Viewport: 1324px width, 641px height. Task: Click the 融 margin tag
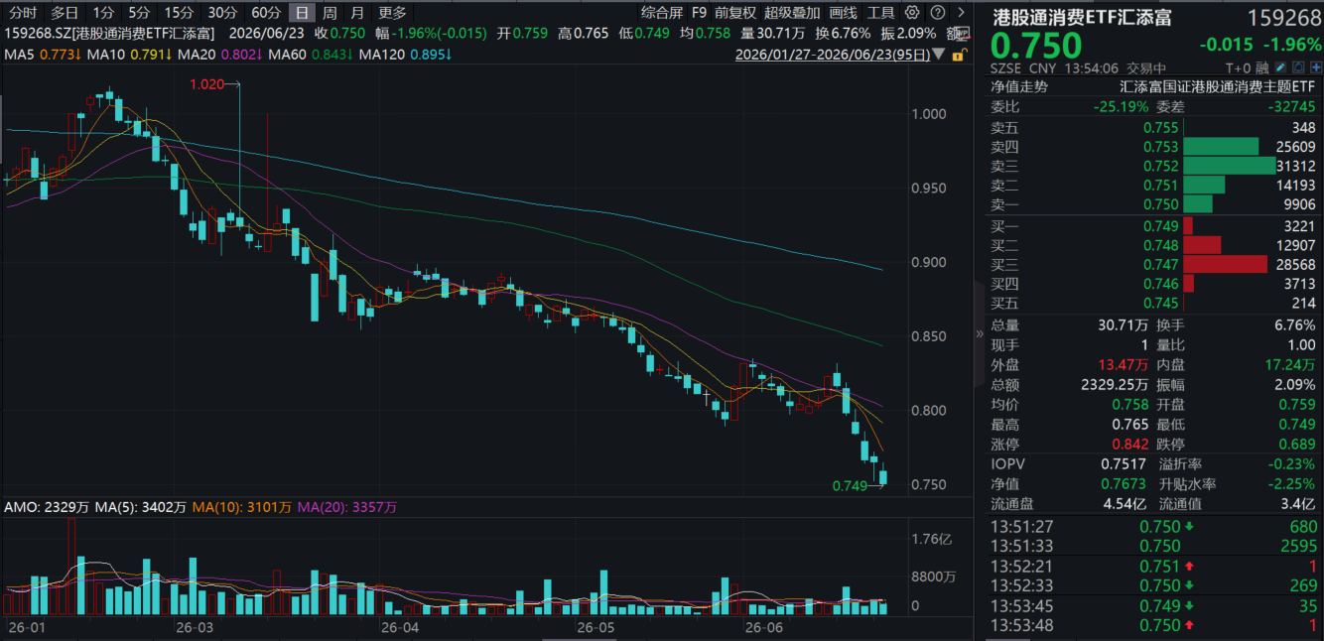click(x=1262, y=68)
